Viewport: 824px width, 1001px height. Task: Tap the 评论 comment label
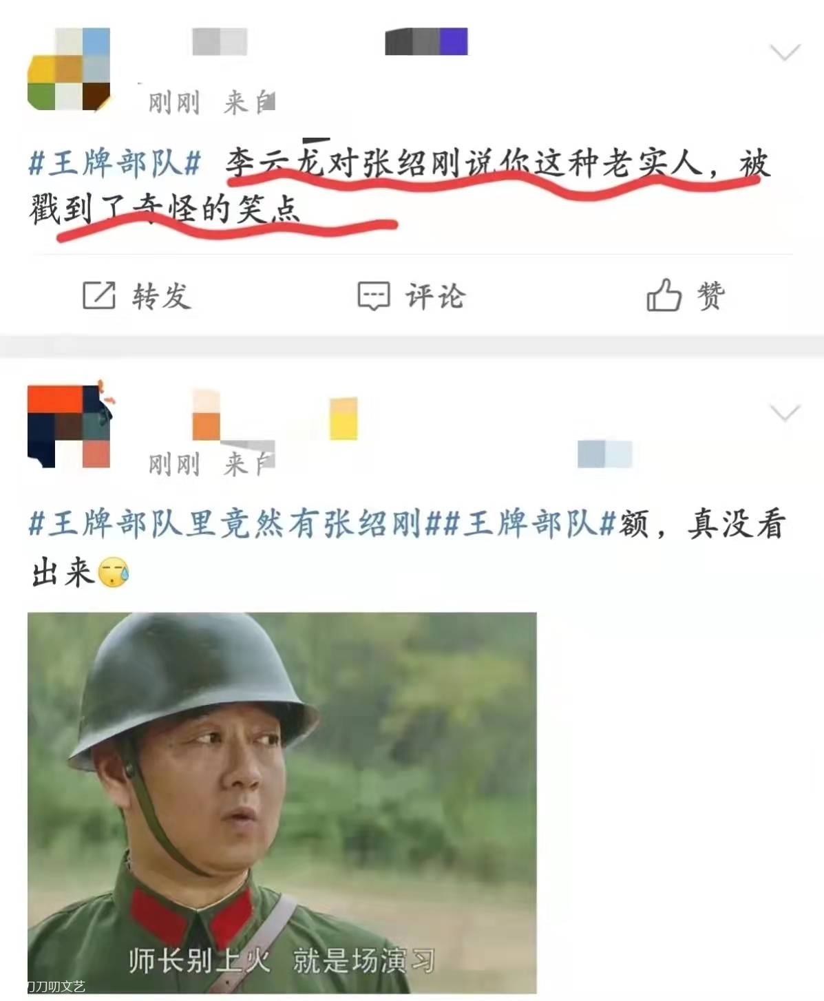click(x=435, y=296)
